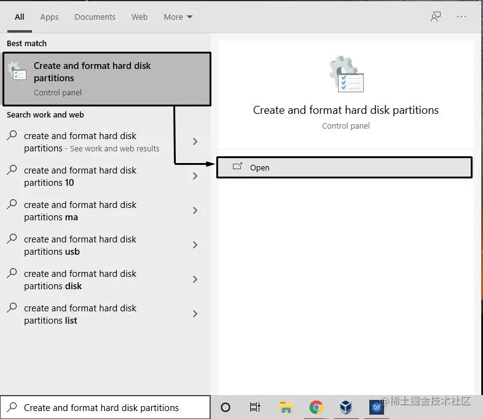The width and height of the screenshot is (483, 419).
Task: Click magnifier icon in taskbar search box
Action: (12, 407)
